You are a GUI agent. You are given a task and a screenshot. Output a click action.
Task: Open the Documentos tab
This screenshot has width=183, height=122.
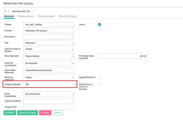[46, 16]
